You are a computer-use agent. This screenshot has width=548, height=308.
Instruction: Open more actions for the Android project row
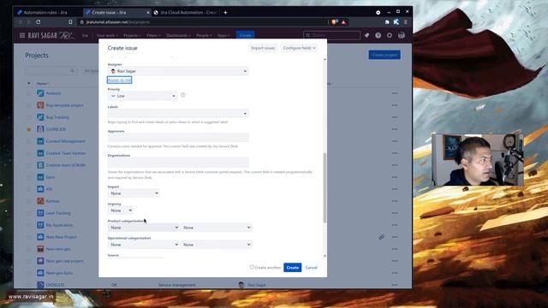tap(395, 93)
